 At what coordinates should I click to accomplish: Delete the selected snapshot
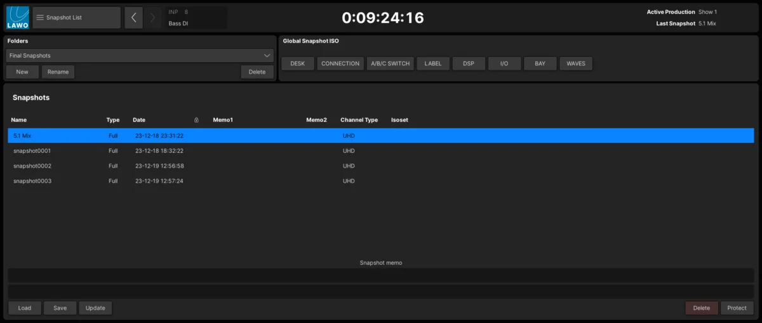[702, 308]
